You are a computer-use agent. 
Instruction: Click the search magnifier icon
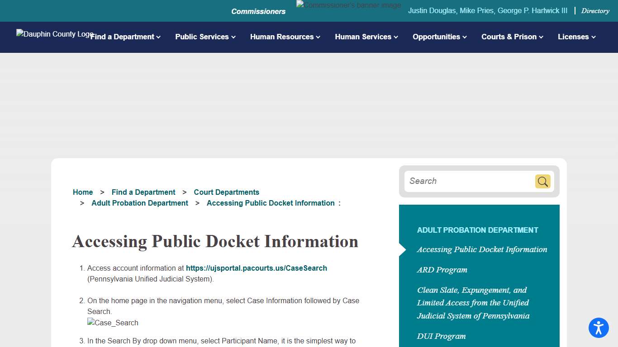(x=542, y=181)
